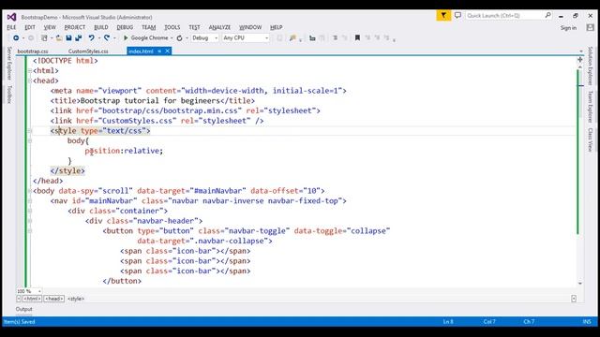
Task: Open the send feedback speech bubble icon
Action: click(x=457, y=15)
